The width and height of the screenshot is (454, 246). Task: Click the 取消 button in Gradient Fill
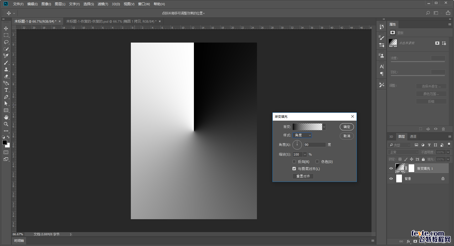tap(347, 136)
